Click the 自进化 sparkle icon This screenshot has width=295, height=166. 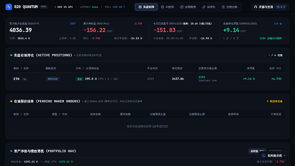(204, 7)
